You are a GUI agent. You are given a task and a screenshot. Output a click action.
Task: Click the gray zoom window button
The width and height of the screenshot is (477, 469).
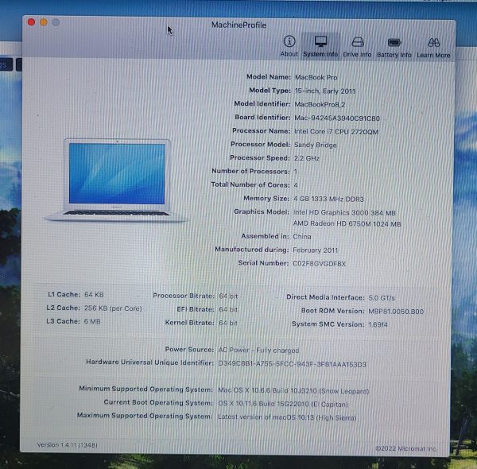[56, 22]
